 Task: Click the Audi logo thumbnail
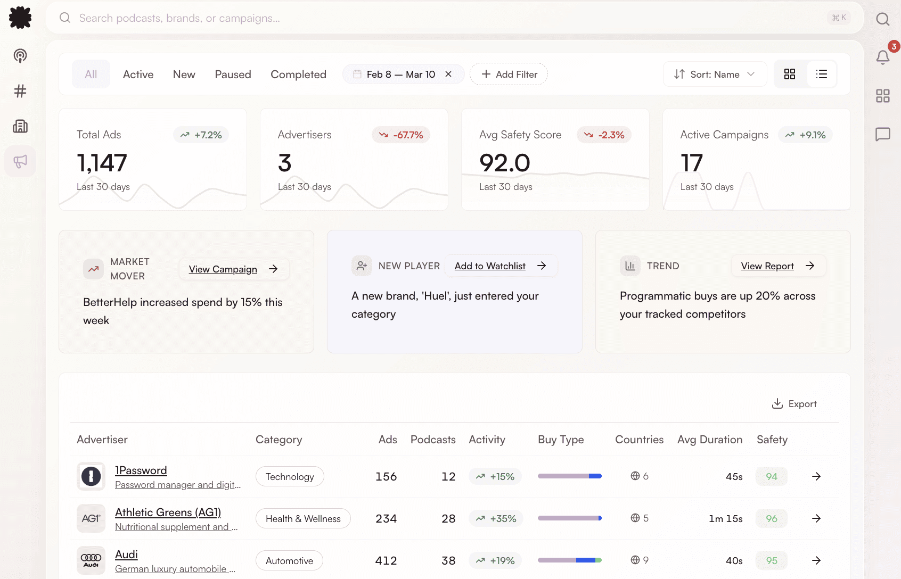pyautogui.click(x=91, y=560)
